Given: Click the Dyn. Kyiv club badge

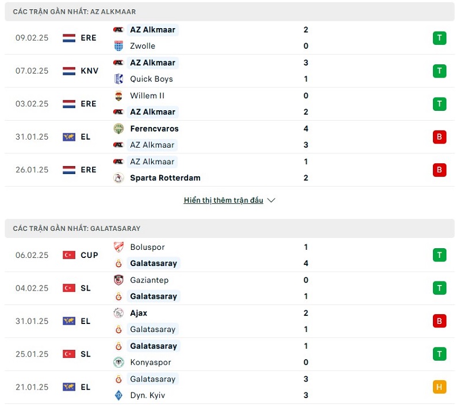Looking at the screenshot, I should [x=118, y=395].
